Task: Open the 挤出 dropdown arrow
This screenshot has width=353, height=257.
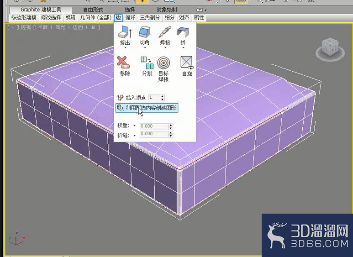Action: point(125,47)
